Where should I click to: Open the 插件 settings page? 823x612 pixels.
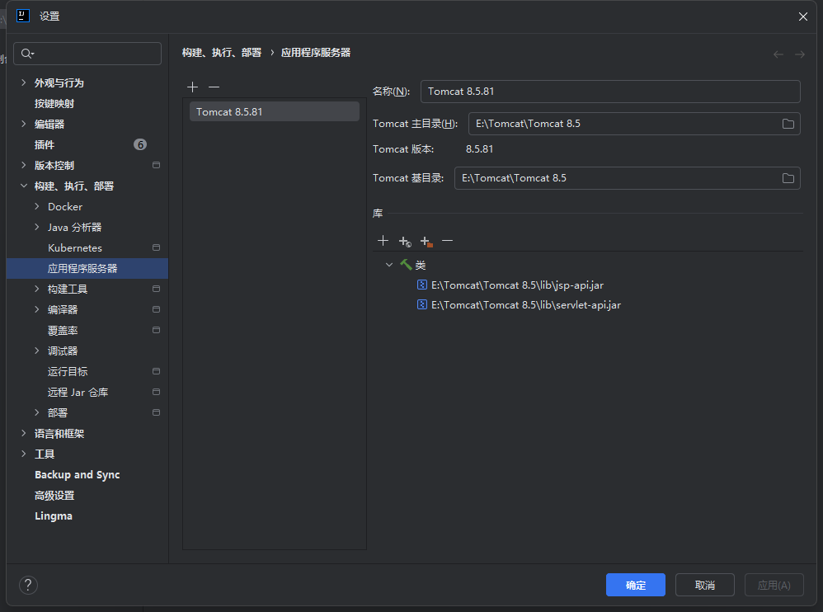pyautogui.click(x=45, y=144)
